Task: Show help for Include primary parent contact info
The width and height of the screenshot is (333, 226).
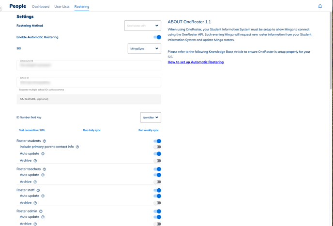Action: [77, 147]
